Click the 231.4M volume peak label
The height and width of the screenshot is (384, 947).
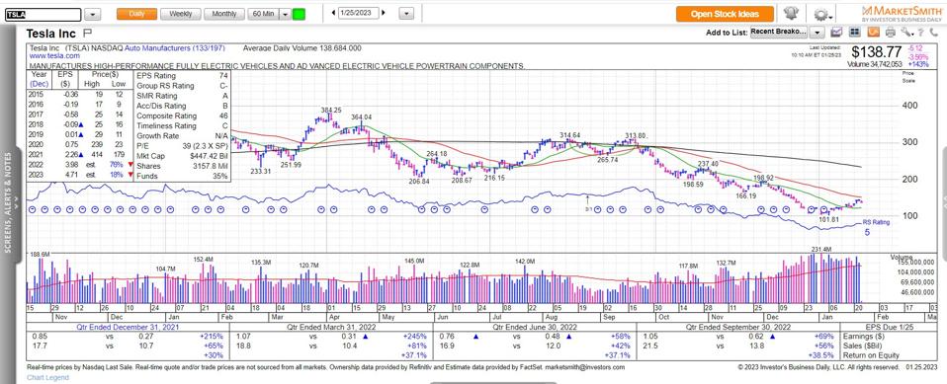coord(821,250)
